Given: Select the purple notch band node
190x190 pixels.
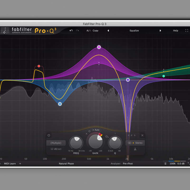Looking at the screenshot, I should click(x=128, y=80).
